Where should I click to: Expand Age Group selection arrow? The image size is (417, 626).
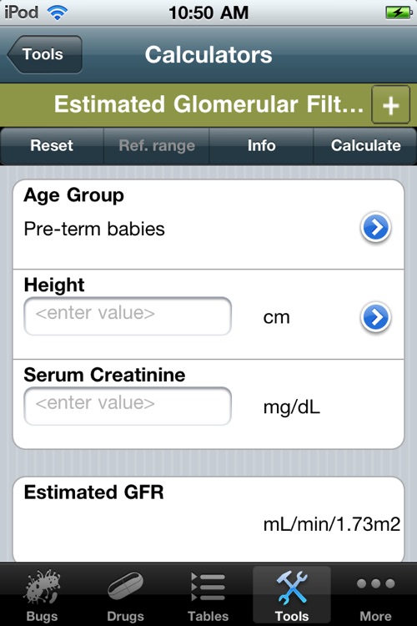(x=375, y=227)
